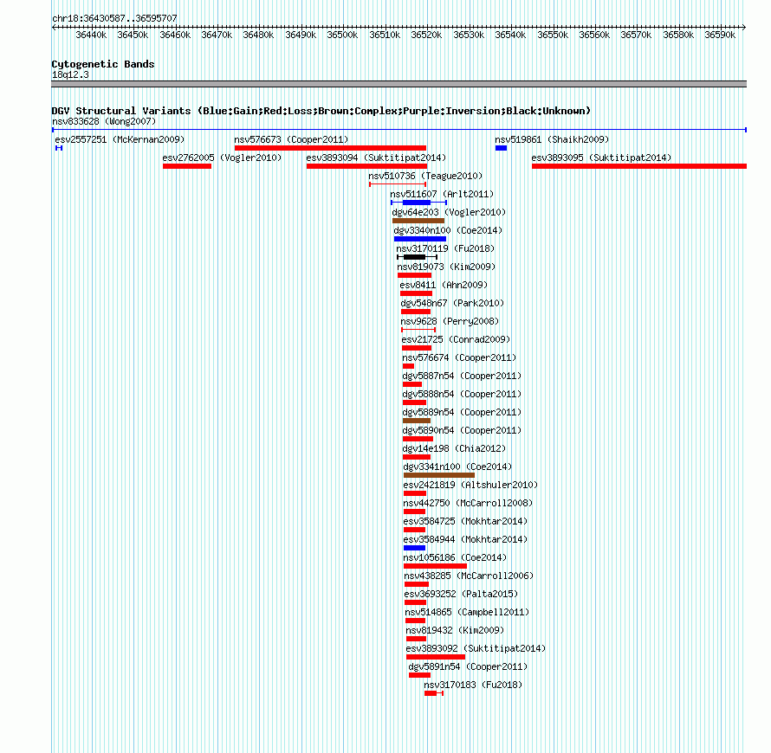Open esv3893092 (Suktitipat2014) label
The height and width of the screenshot is (753, 771).
(476, 648)
